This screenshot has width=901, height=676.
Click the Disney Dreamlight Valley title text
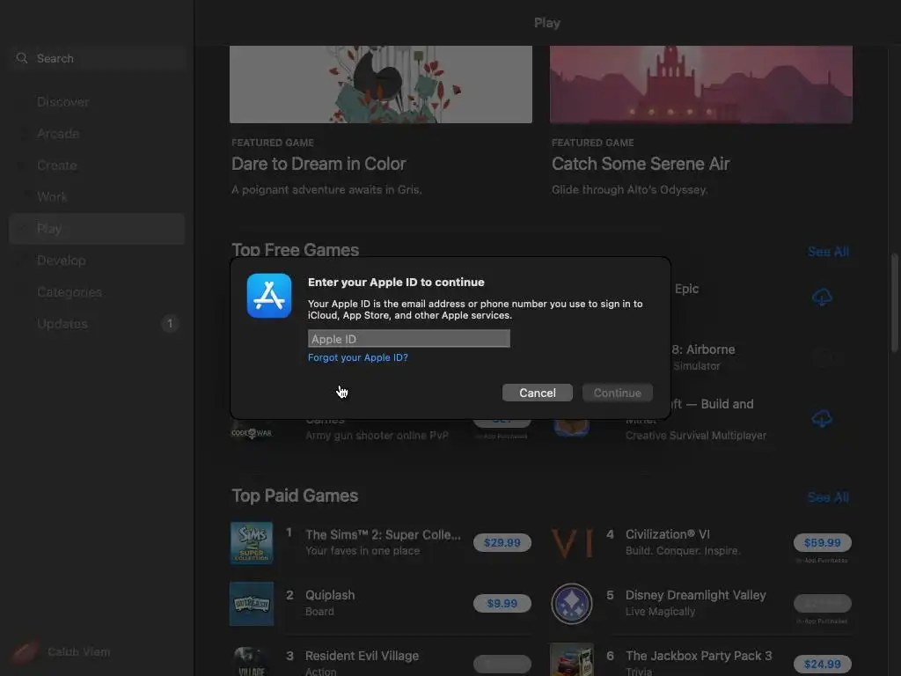[695, 595]
